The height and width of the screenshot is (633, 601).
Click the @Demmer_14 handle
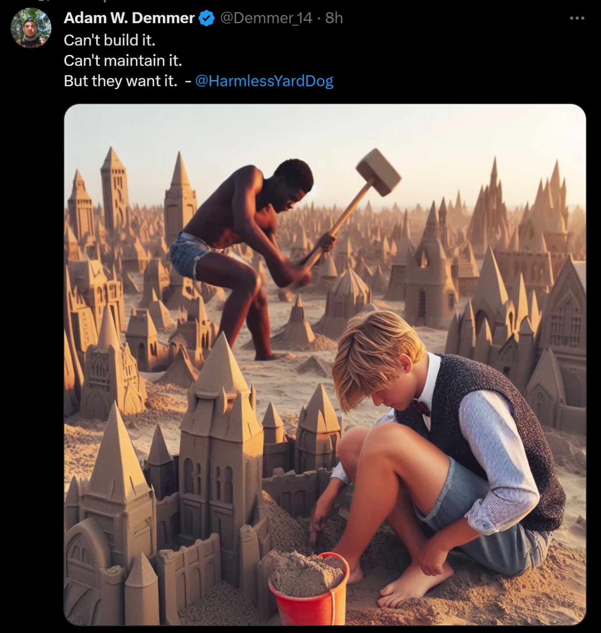pyautogui.click(x=266, y=18)
